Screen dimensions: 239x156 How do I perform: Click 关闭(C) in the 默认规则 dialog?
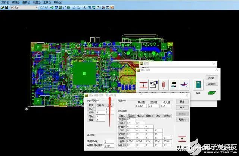(212, 78)
